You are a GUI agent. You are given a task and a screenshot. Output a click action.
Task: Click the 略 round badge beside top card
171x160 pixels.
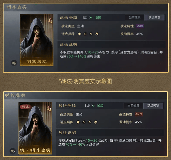(14, 63)
